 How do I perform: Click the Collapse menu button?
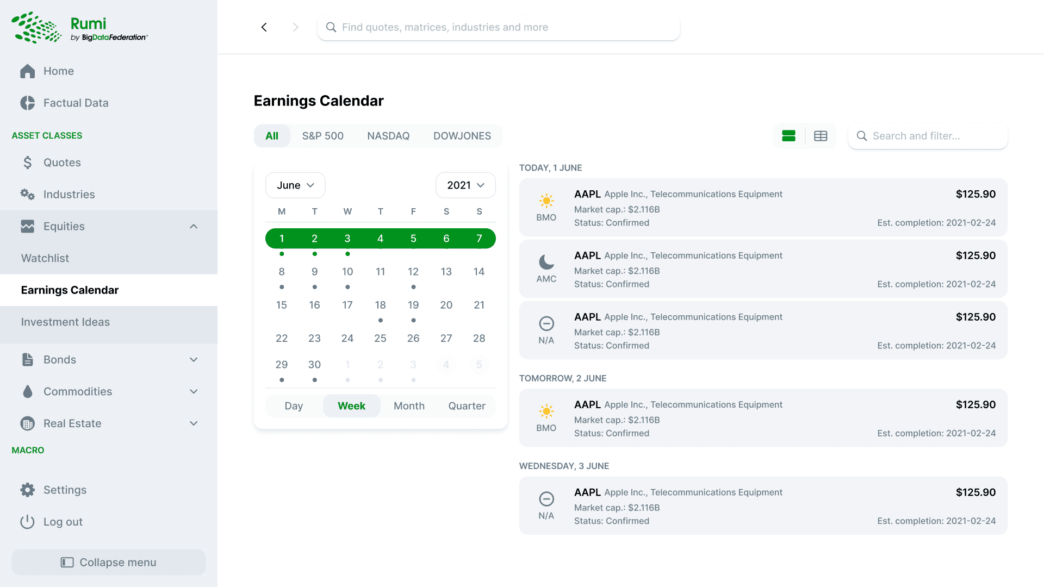pyautogui.click(x=109, y=563)
